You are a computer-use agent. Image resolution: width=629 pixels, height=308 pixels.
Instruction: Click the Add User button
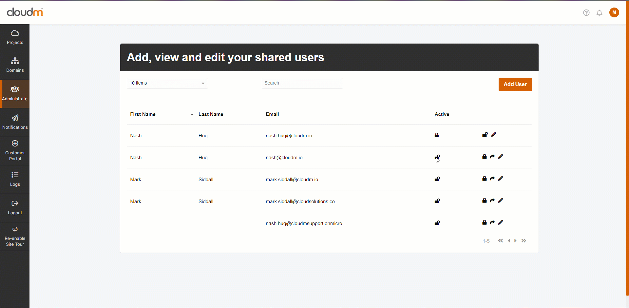[515, 85]
